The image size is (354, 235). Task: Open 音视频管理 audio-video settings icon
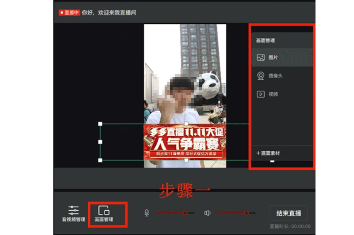pyautogui.click(x=73, y=210)
